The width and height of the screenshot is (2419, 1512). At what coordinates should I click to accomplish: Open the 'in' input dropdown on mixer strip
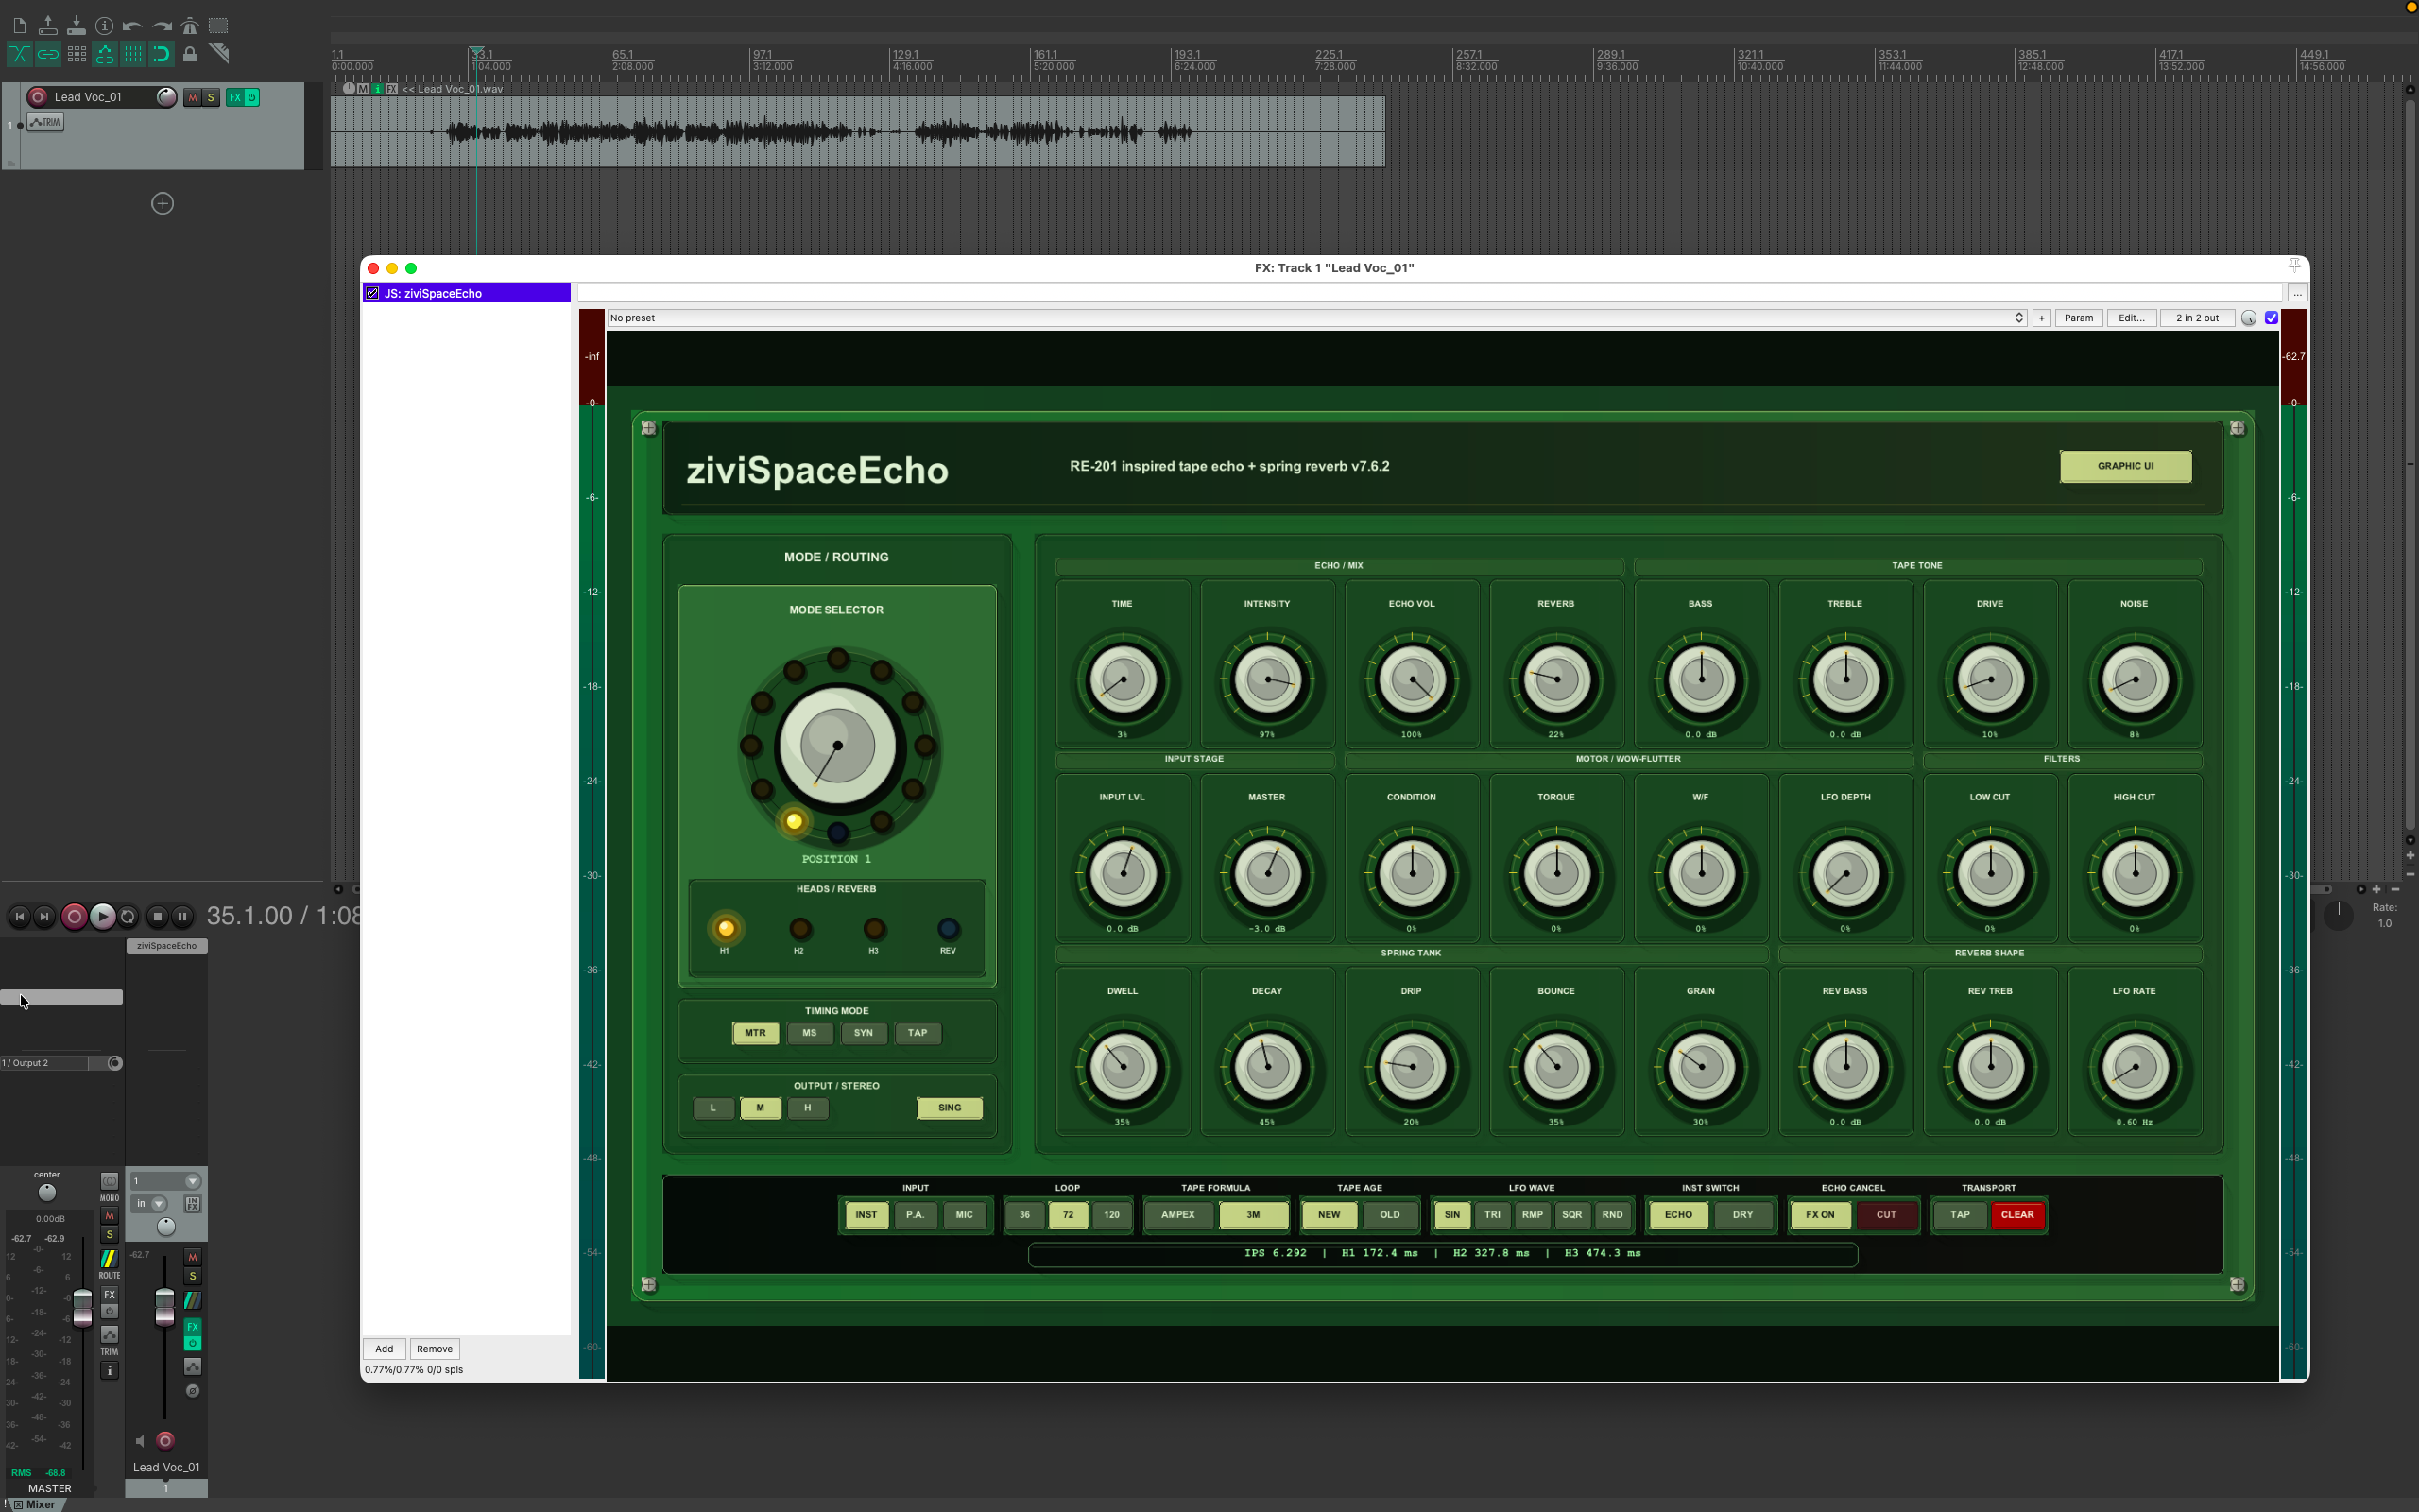click(x=149, y=1204)
